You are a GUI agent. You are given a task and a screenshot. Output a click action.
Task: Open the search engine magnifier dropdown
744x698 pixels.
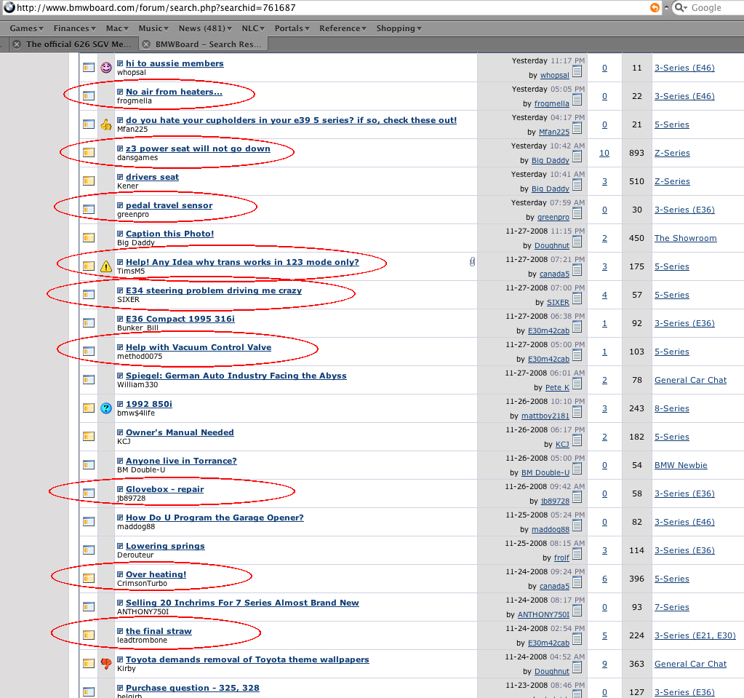(681, 7)
